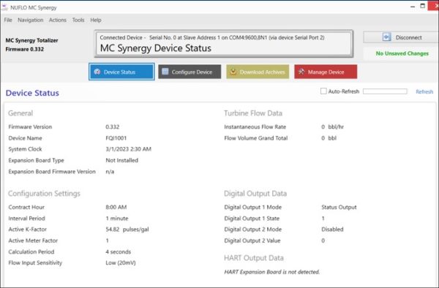Viewport: 439px width, 288px height.
Task: Click the Not Installed expansion board value
Action: [121, 160]
